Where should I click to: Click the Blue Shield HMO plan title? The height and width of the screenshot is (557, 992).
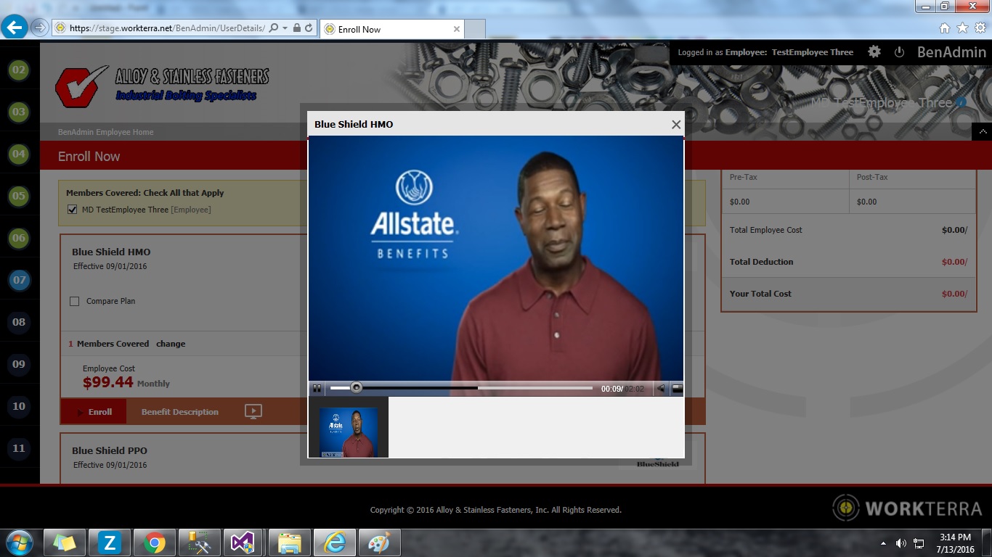tap(111, 252)
